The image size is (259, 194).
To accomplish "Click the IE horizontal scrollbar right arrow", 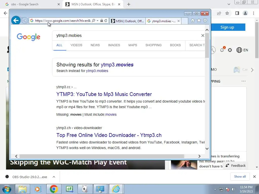I will click(199, 156).
